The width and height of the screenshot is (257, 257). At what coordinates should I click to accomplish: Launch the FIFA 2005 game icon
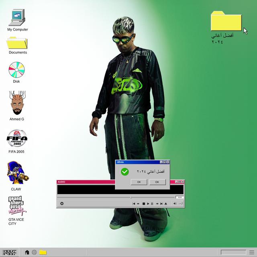[x=16, y=139]
